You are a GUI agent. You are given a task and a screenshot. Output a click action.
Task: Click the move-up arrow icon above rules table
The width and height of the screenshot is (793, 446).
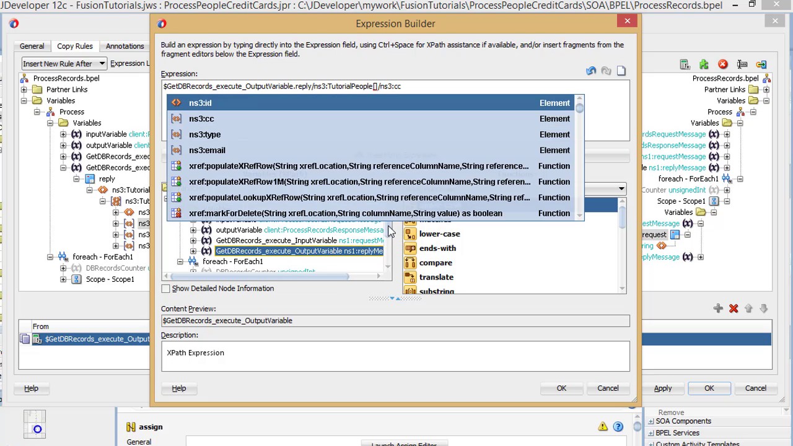[x=748, y=308]
